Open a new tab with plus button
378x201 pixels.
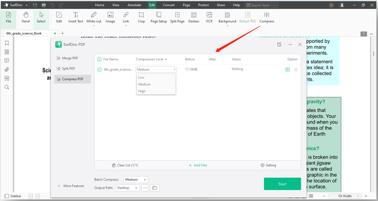point(62,33)
